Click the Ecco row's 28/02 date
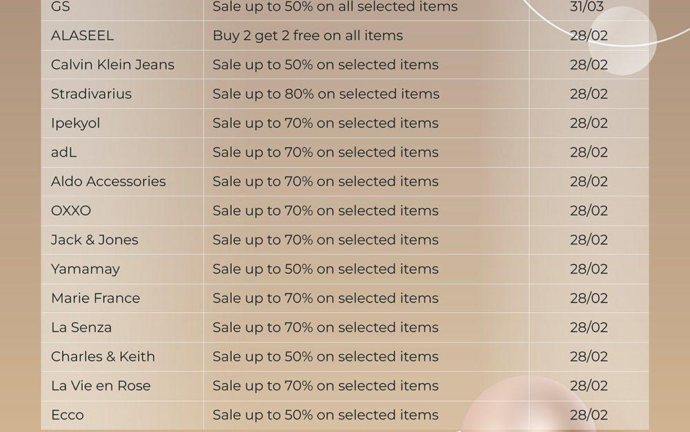The height and width of the screenshot is (432, 690). [589, 415]
